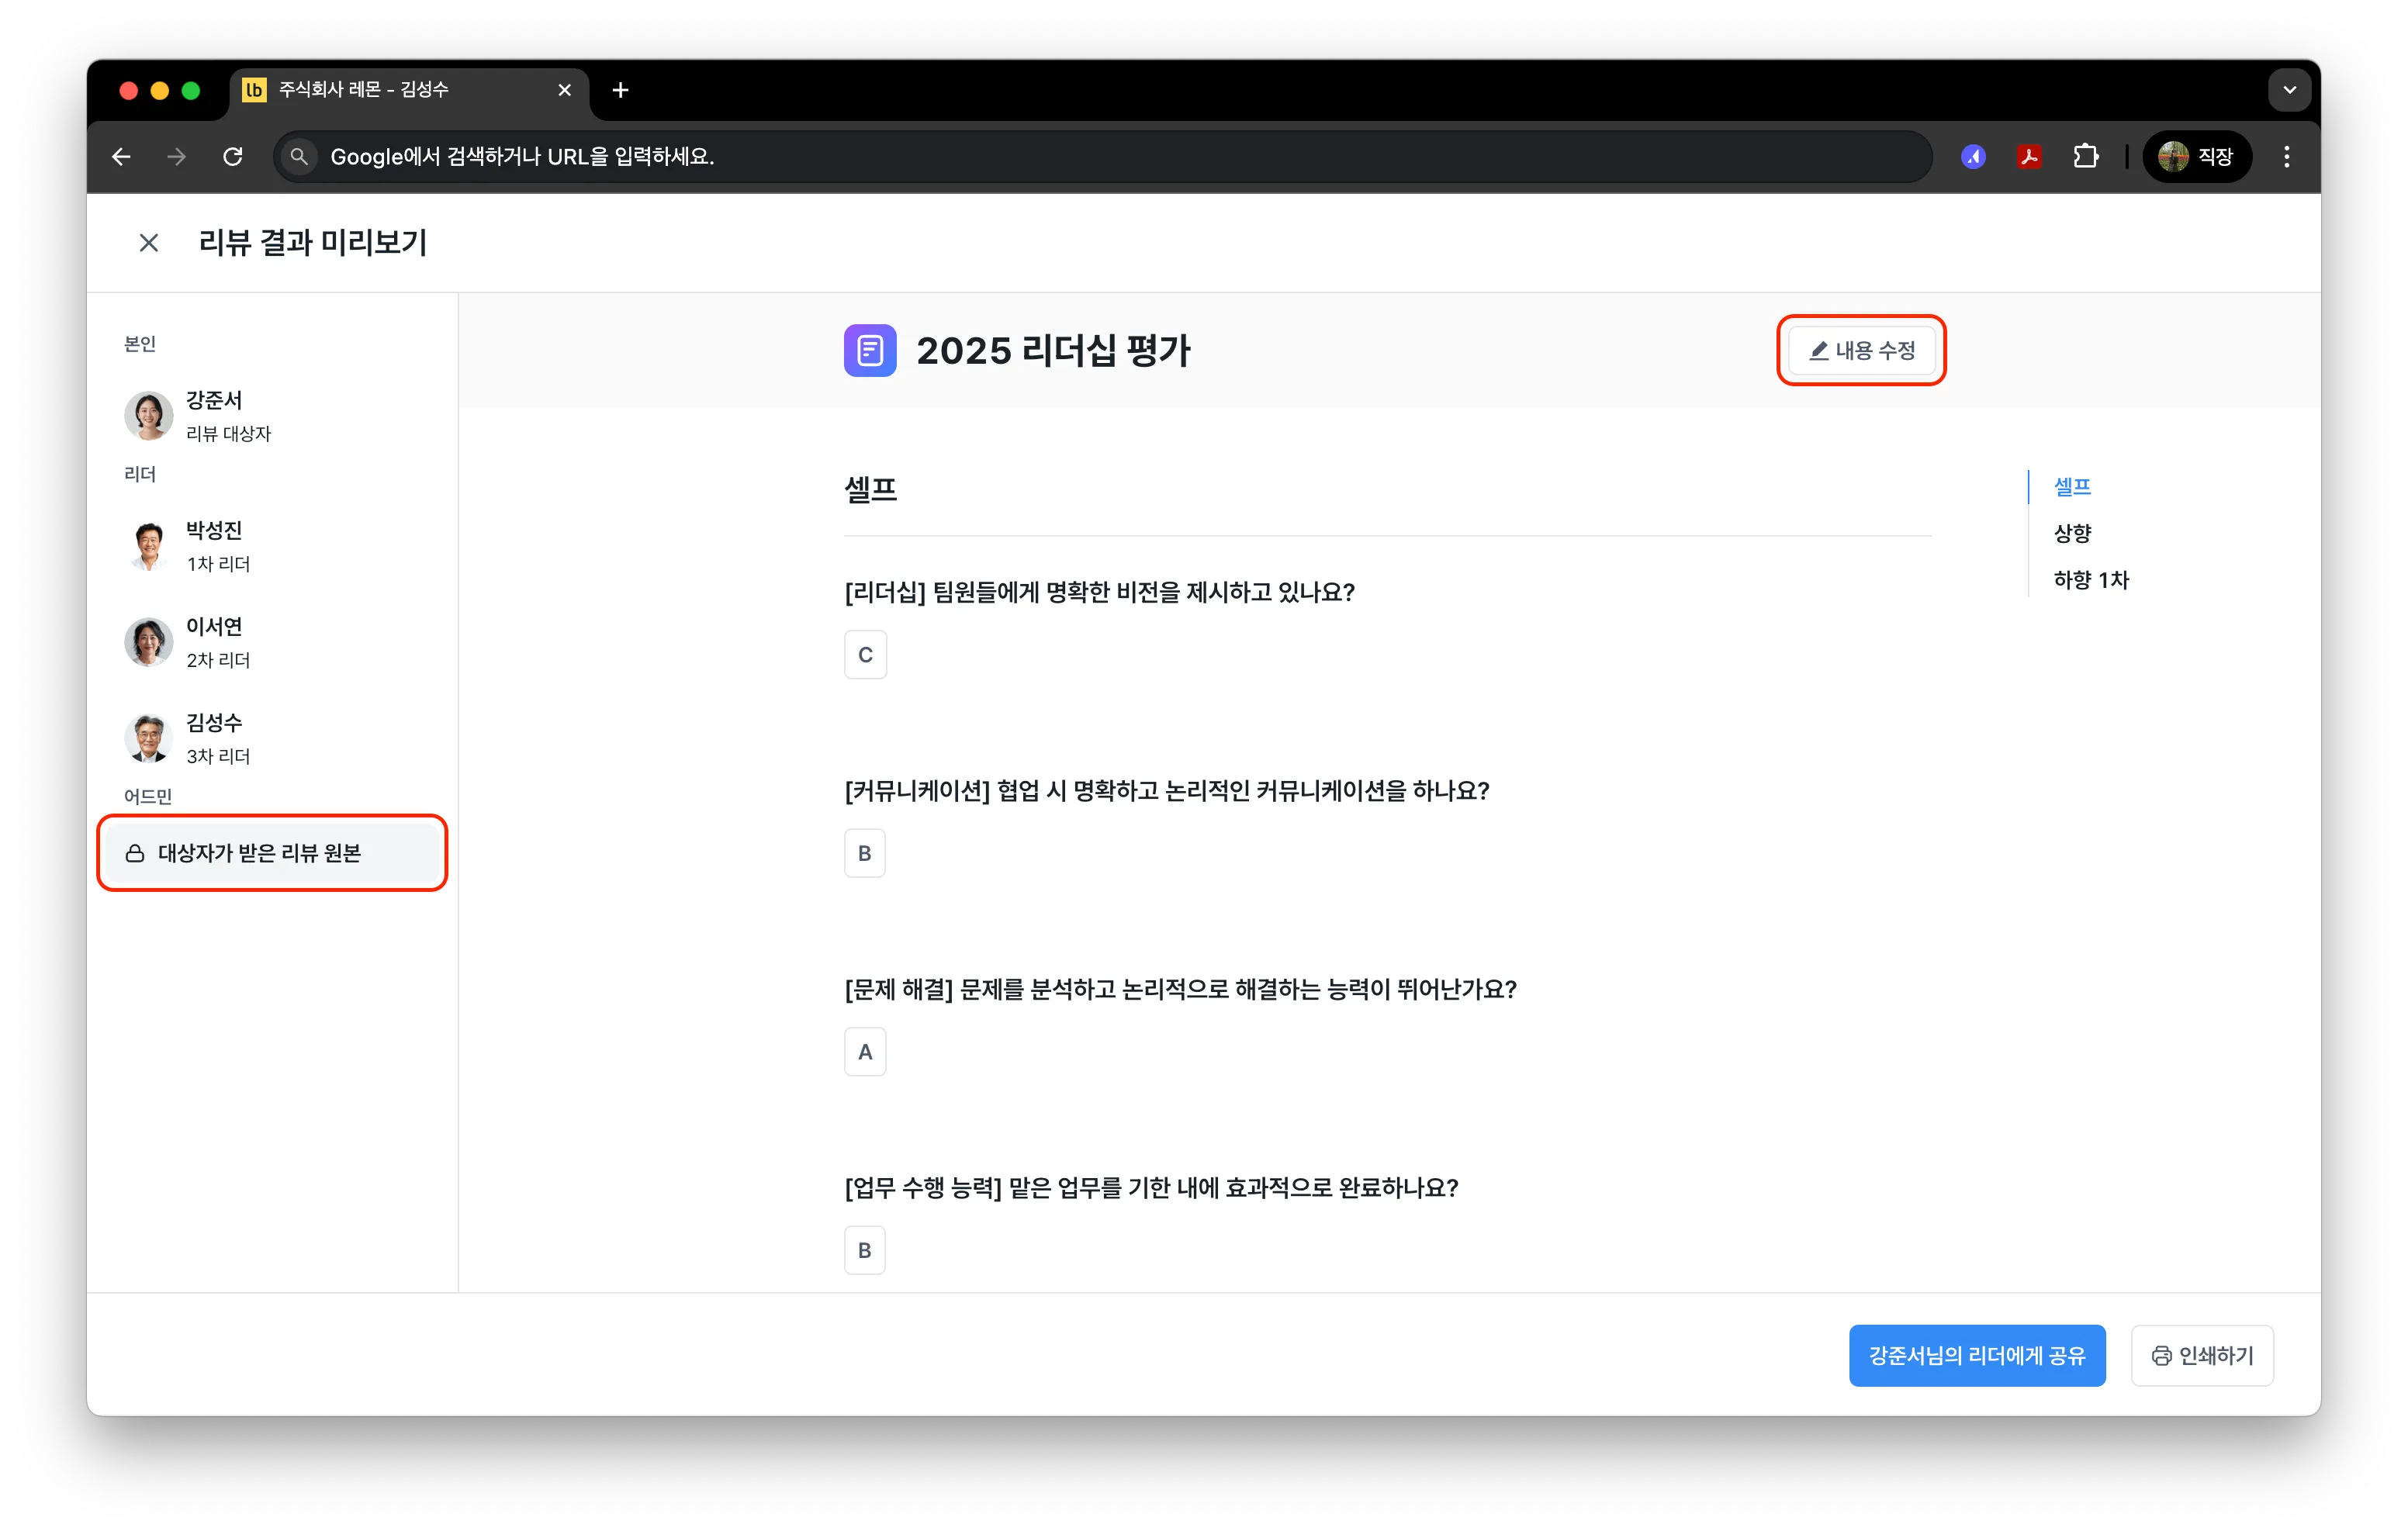Open the Chrome three-dot menu
This screenshot has width=2408, height=1531.
[2286, 156]
